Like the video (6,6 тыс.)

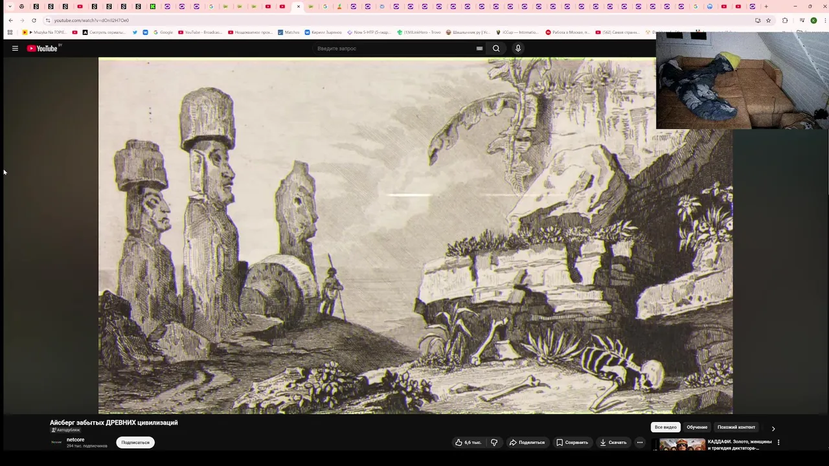pyautogui.click(x=468, y=443)
